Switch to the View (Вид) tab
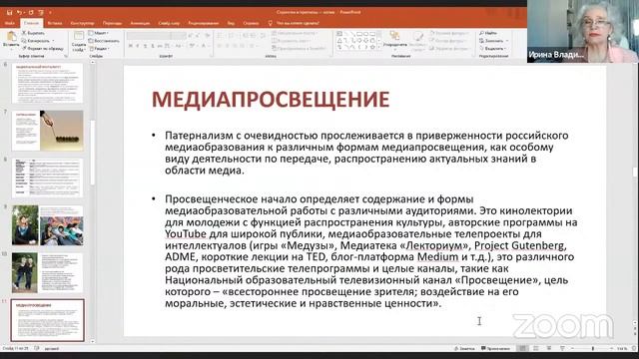 pos(231,23)
